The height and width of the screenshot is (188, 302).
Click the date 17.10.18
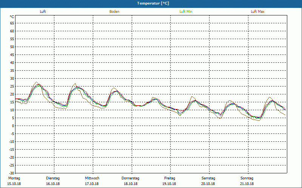[x=92, y=184]
